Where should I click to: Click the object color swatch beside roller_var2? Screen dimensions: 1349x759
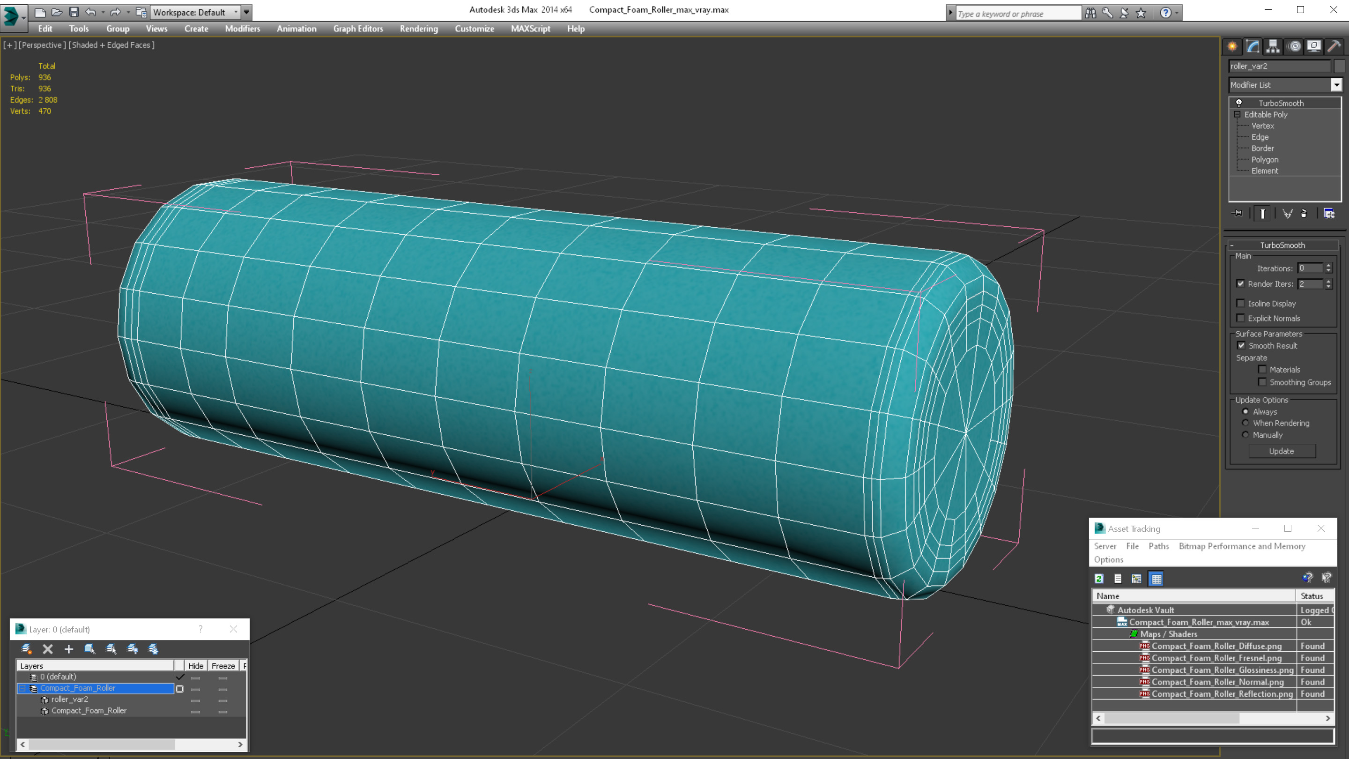(1340, 66)
